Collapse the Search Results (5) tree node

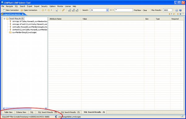tap(5, 19)
